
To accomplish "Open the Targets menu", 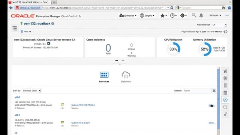I will pyautogui.click(x=147, y=15).
